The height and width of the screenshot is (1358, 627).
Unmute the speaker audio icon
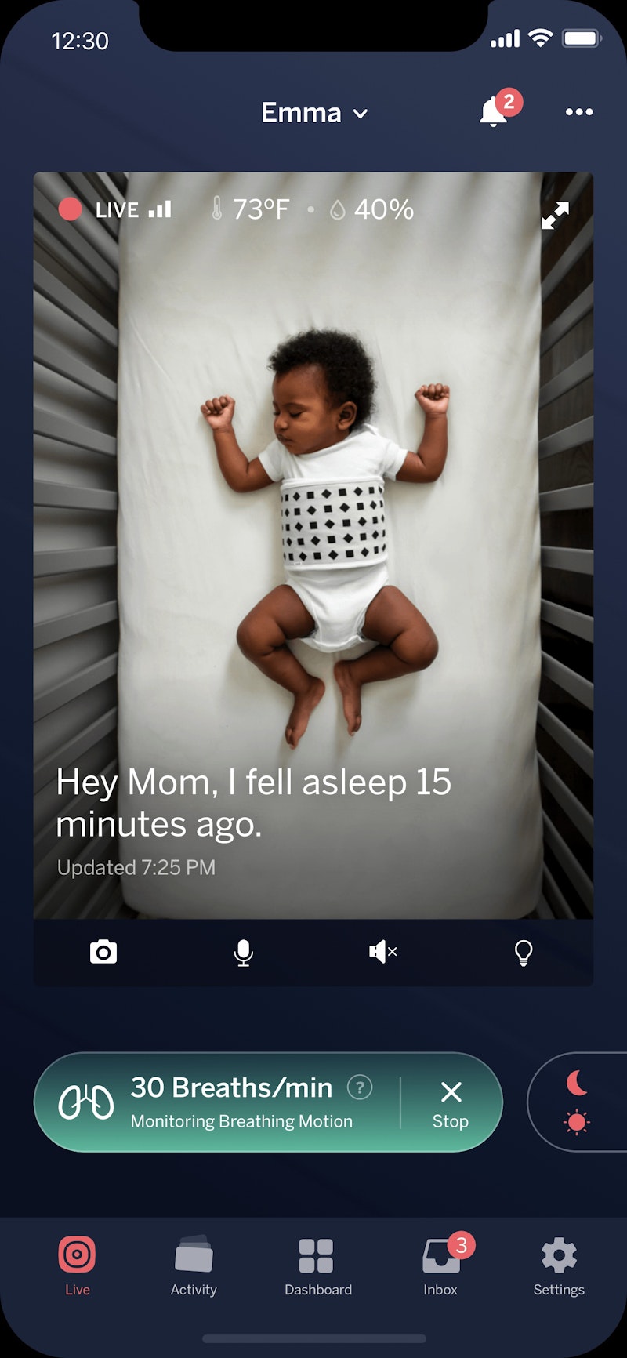(382, 953)
